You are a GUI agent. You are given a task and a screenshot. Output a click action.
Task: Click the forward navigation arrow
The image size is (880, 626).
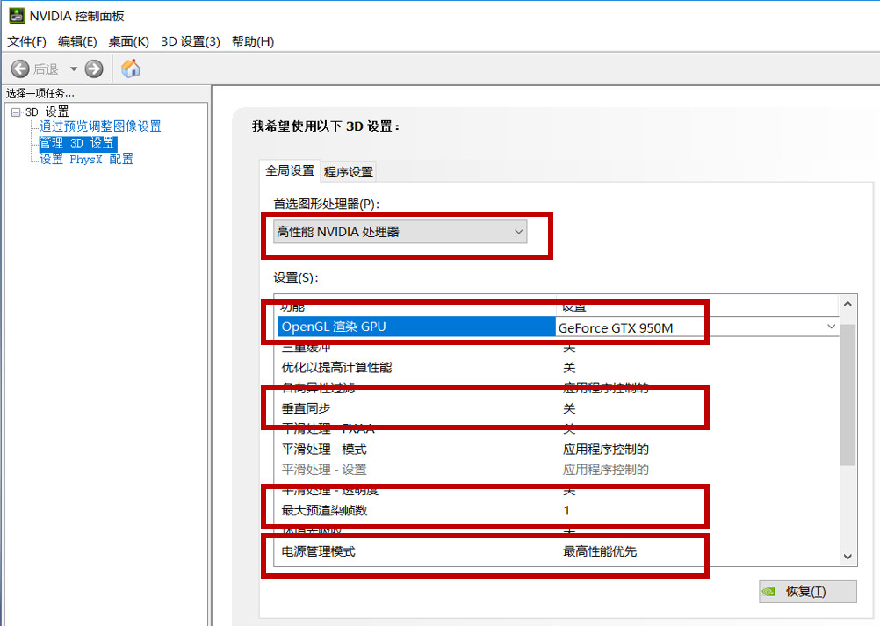93,68
